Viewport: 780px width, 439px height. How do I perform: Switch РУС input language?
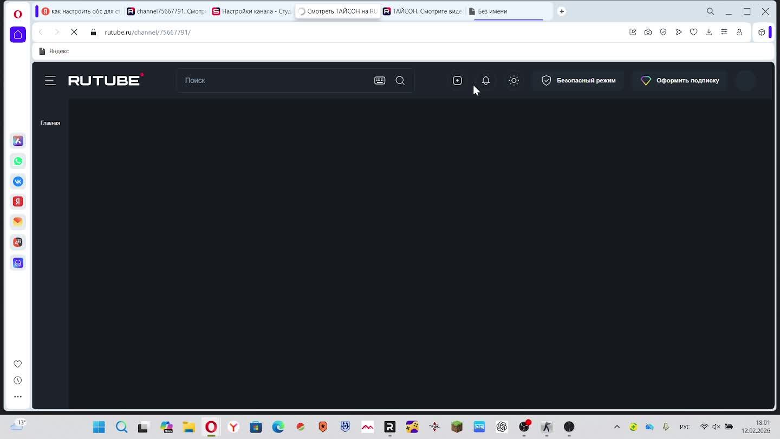685,427
